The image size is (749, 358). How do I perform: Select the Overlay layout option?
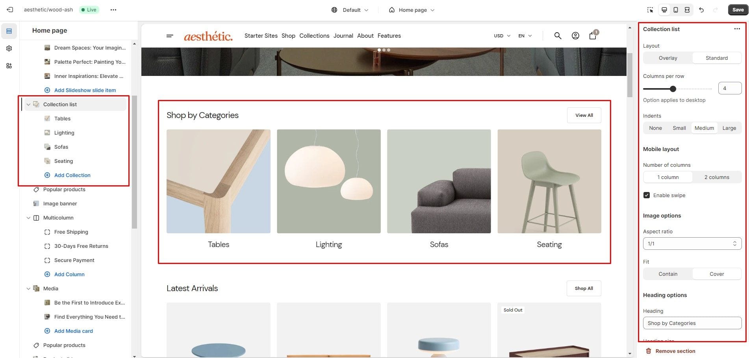coord(668,58)
